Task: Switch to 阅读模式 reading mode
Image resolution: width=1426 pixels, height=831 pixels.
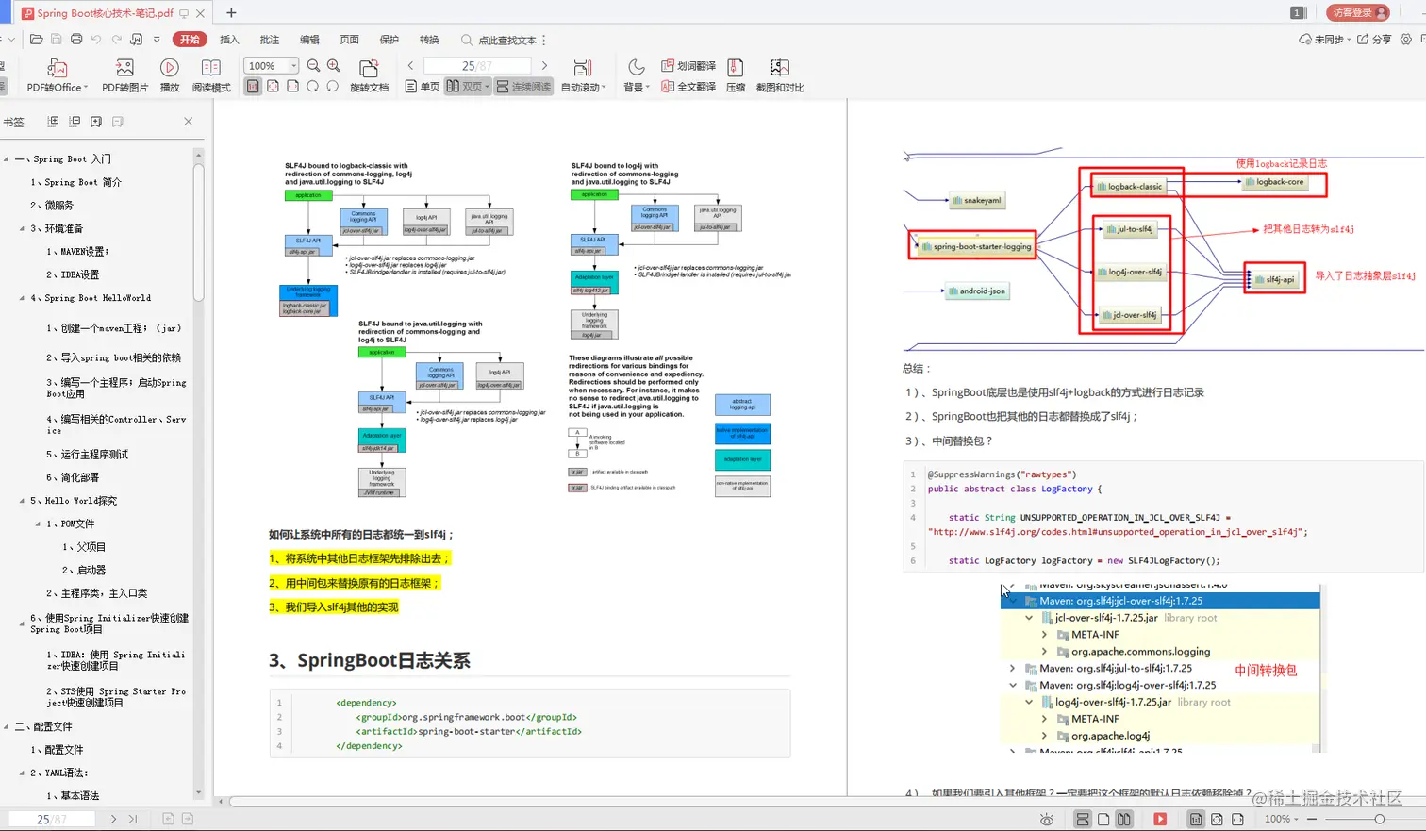Action: 211,75
